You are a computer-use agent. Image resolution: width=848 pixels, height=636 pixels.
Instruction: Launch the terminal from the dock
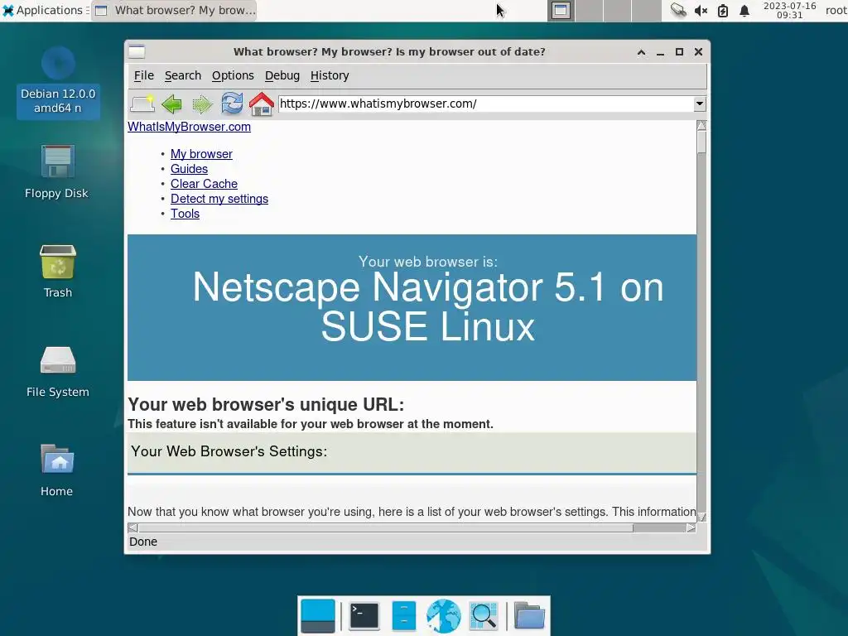pyautogui.click(x=364, y=616)
